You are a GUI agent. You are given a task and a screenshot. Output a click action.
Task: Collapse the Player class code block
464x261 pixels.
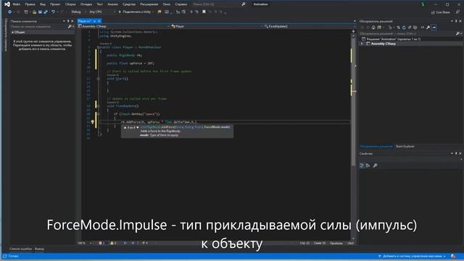coord(99,47)
